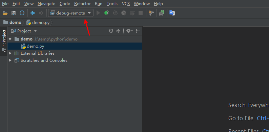Expand the Scratches and Consoles arrow
This screenshot has width=269, height=132.
pos(10,60)
